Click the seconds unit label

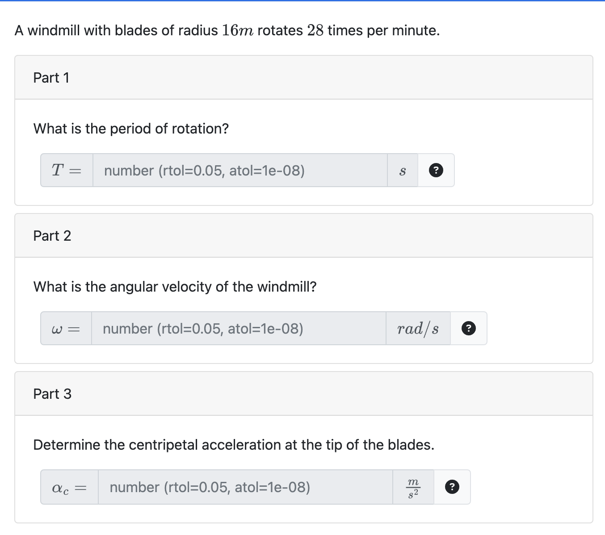pos(402,171)
